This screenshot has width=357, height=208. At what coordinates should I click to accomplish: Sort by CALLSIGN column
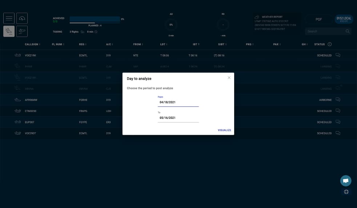click(x=32, y=45)
